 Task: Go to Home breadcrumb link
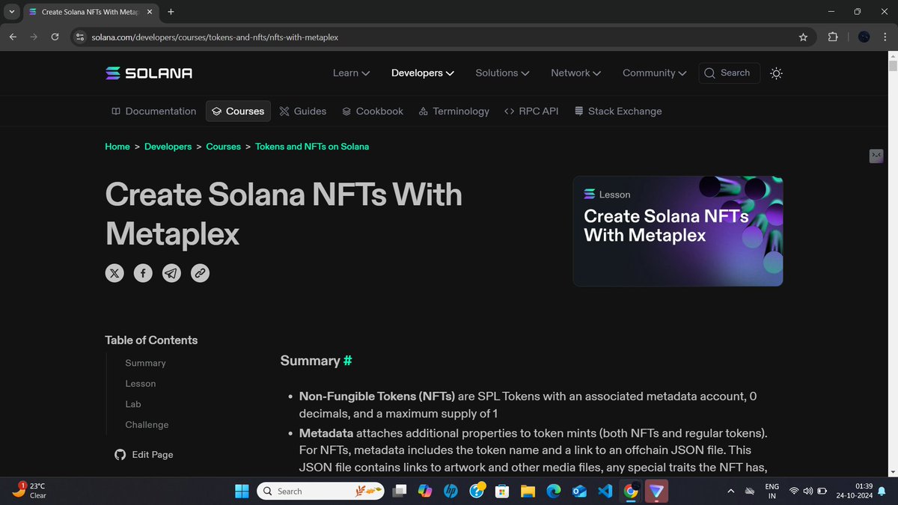(117, 147)
